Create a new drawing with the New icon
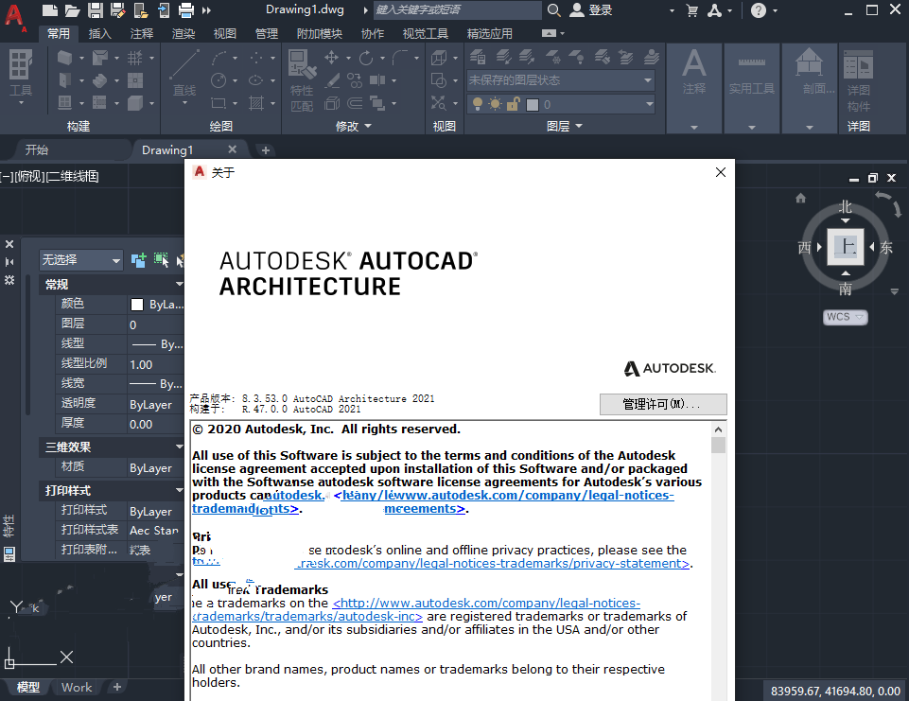 click(50, 9)
